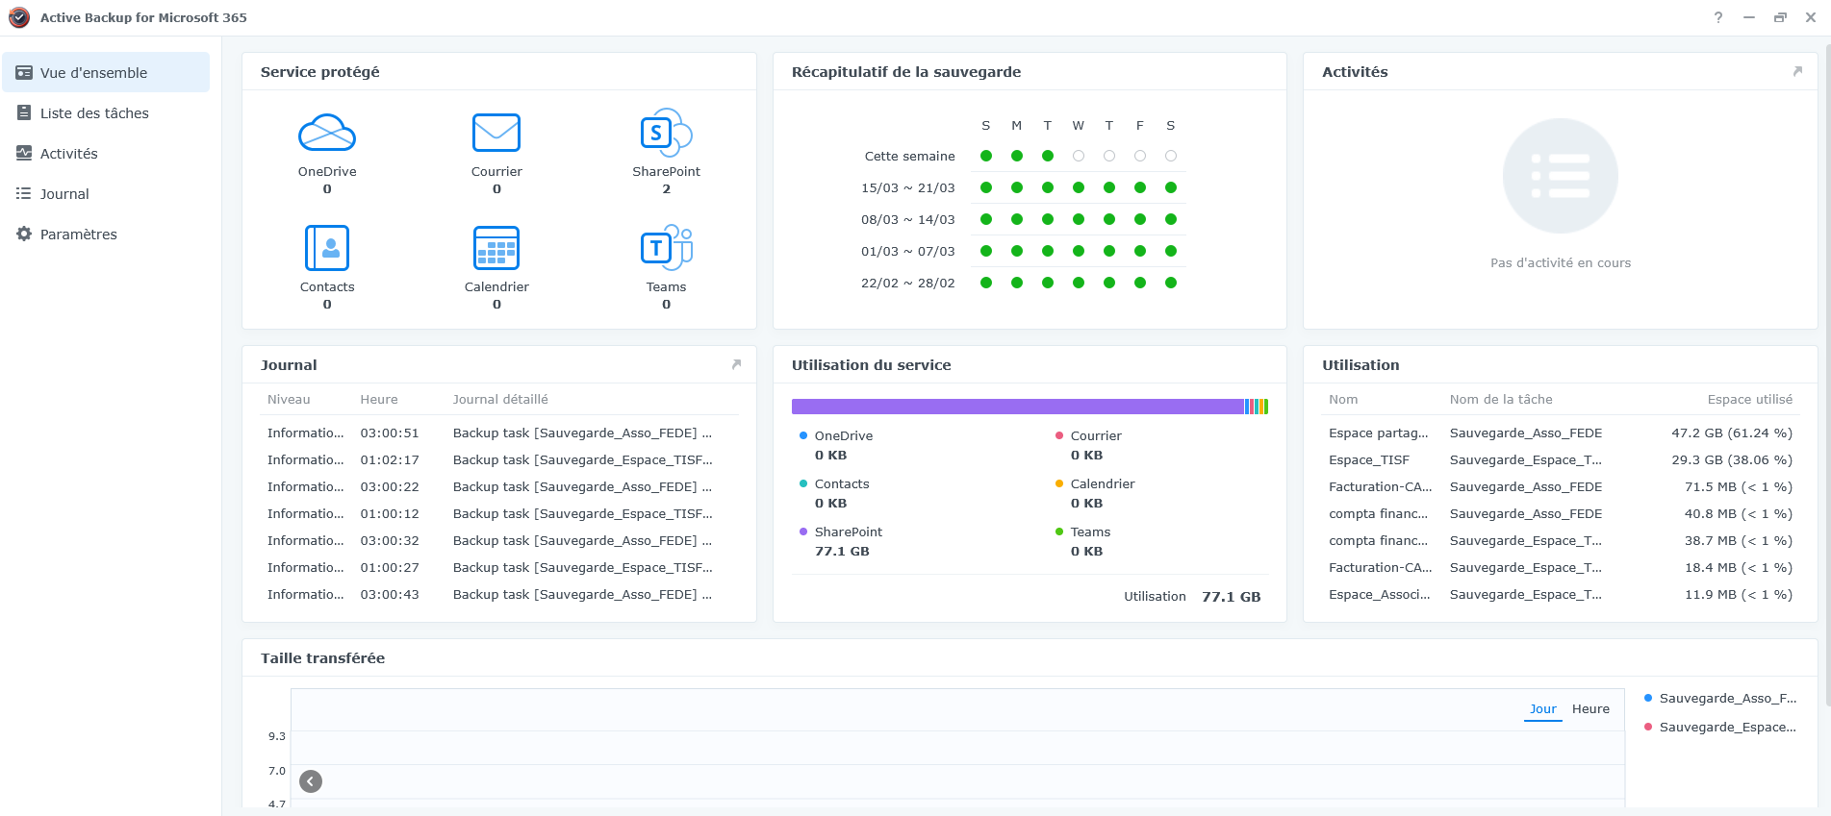
Task: Switch the chart to Heure tab
Action: point(1590,709)
